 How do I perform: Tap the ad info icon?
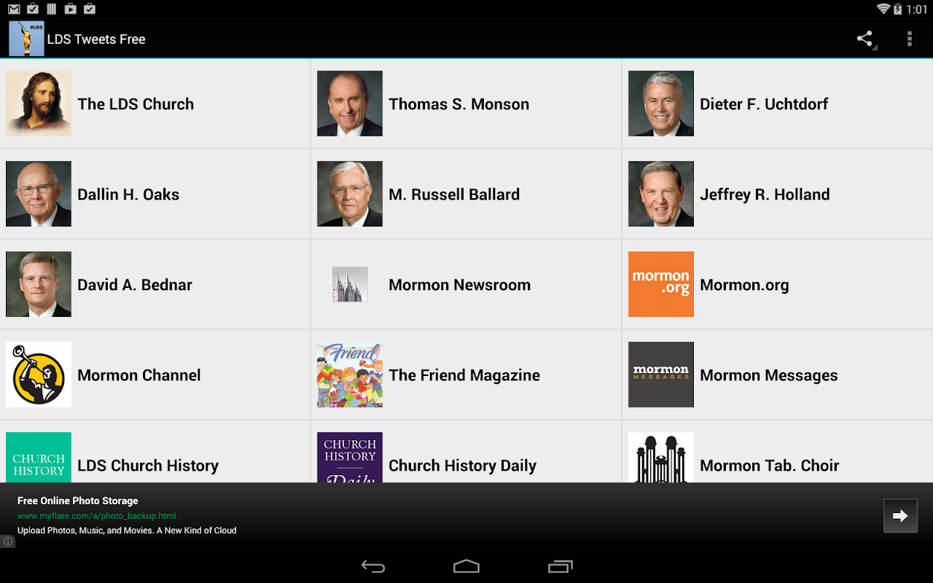7,541
